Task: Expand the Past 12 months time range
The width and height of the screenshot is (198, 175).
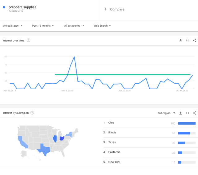Action: click(43, 26)
